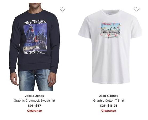Select the $57 sale price
Screen dimensions: 148x120
[38, 106]
